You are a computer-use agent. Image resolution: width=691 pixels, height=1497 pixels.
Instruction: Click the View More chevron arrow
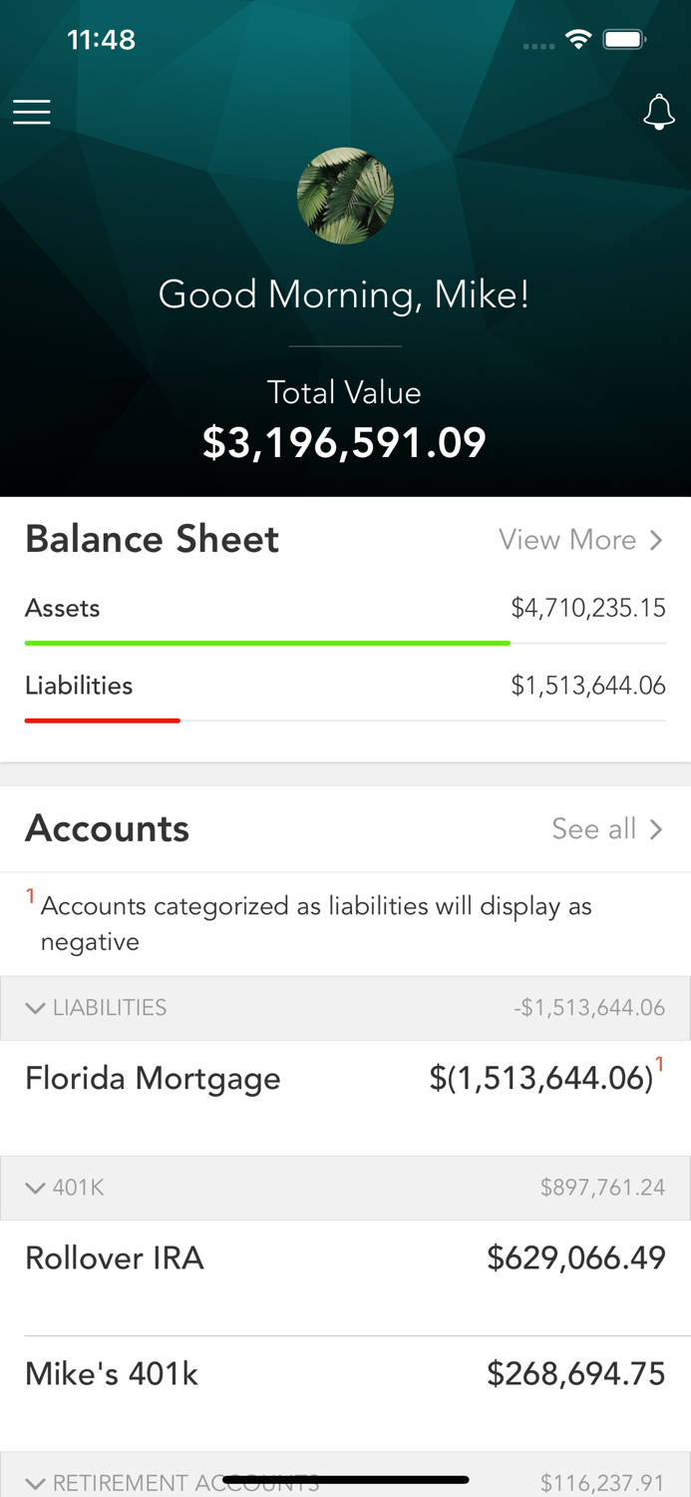656,540
